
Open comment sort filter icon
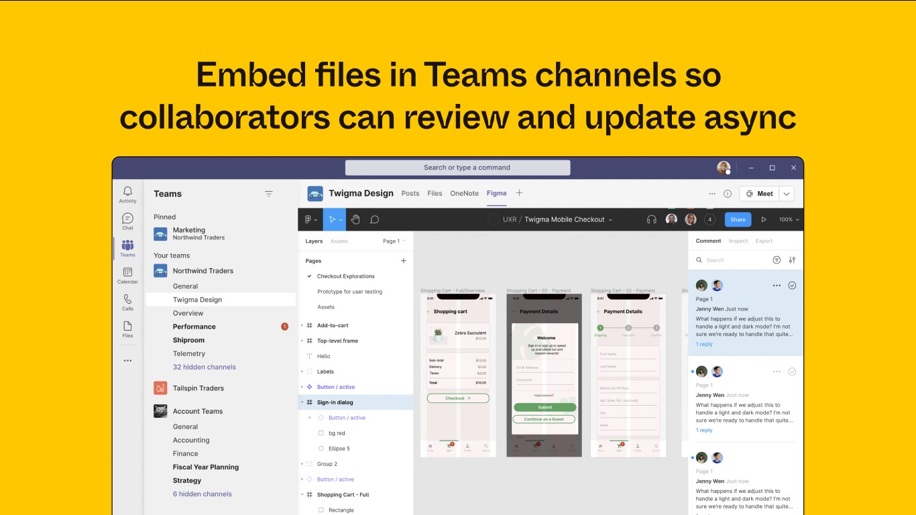tap(777, 260)
